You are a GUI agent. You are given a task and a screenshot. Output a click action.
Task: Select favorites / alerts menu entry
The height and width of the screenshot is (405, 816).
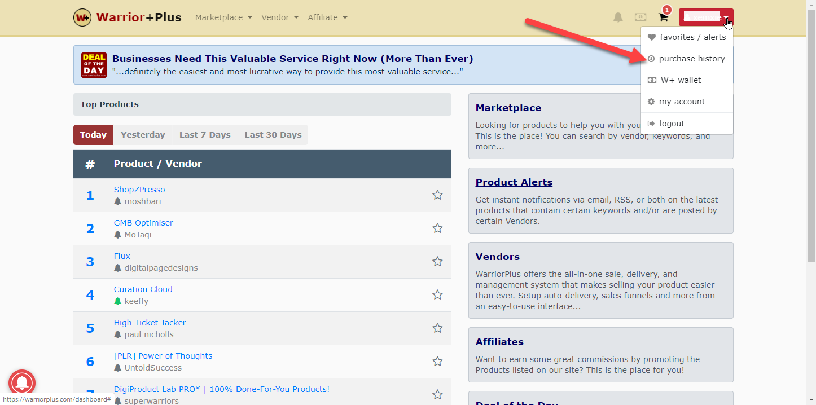click(687, 37)
